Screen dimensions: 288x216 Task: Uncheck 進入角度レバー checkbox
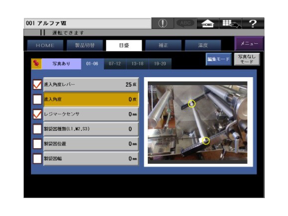37,85
